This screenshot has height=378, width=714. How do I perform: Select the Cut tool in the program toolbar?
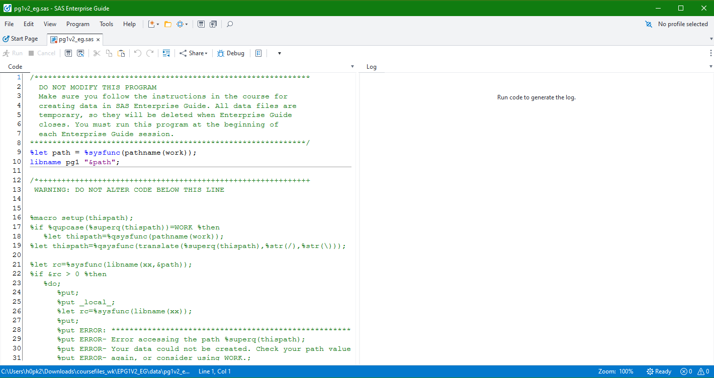click(x=96, y=53)
